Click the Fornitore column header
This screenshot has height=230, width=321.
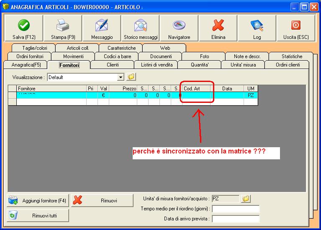click(51, 89)
